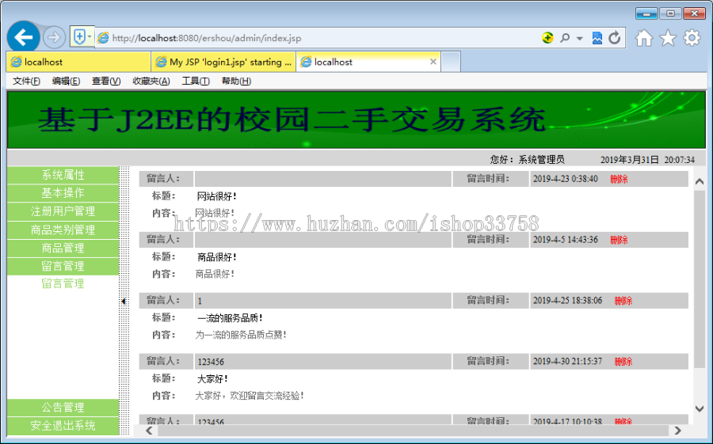Open Favorites star icon
The width and height of the screenshot is (713, 444).
click(x=668, y=38)
